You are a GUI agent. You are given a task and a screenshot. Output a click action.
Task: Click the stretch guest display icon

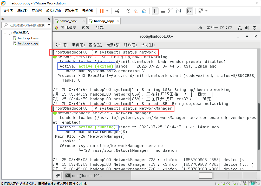tap(201, 11)
